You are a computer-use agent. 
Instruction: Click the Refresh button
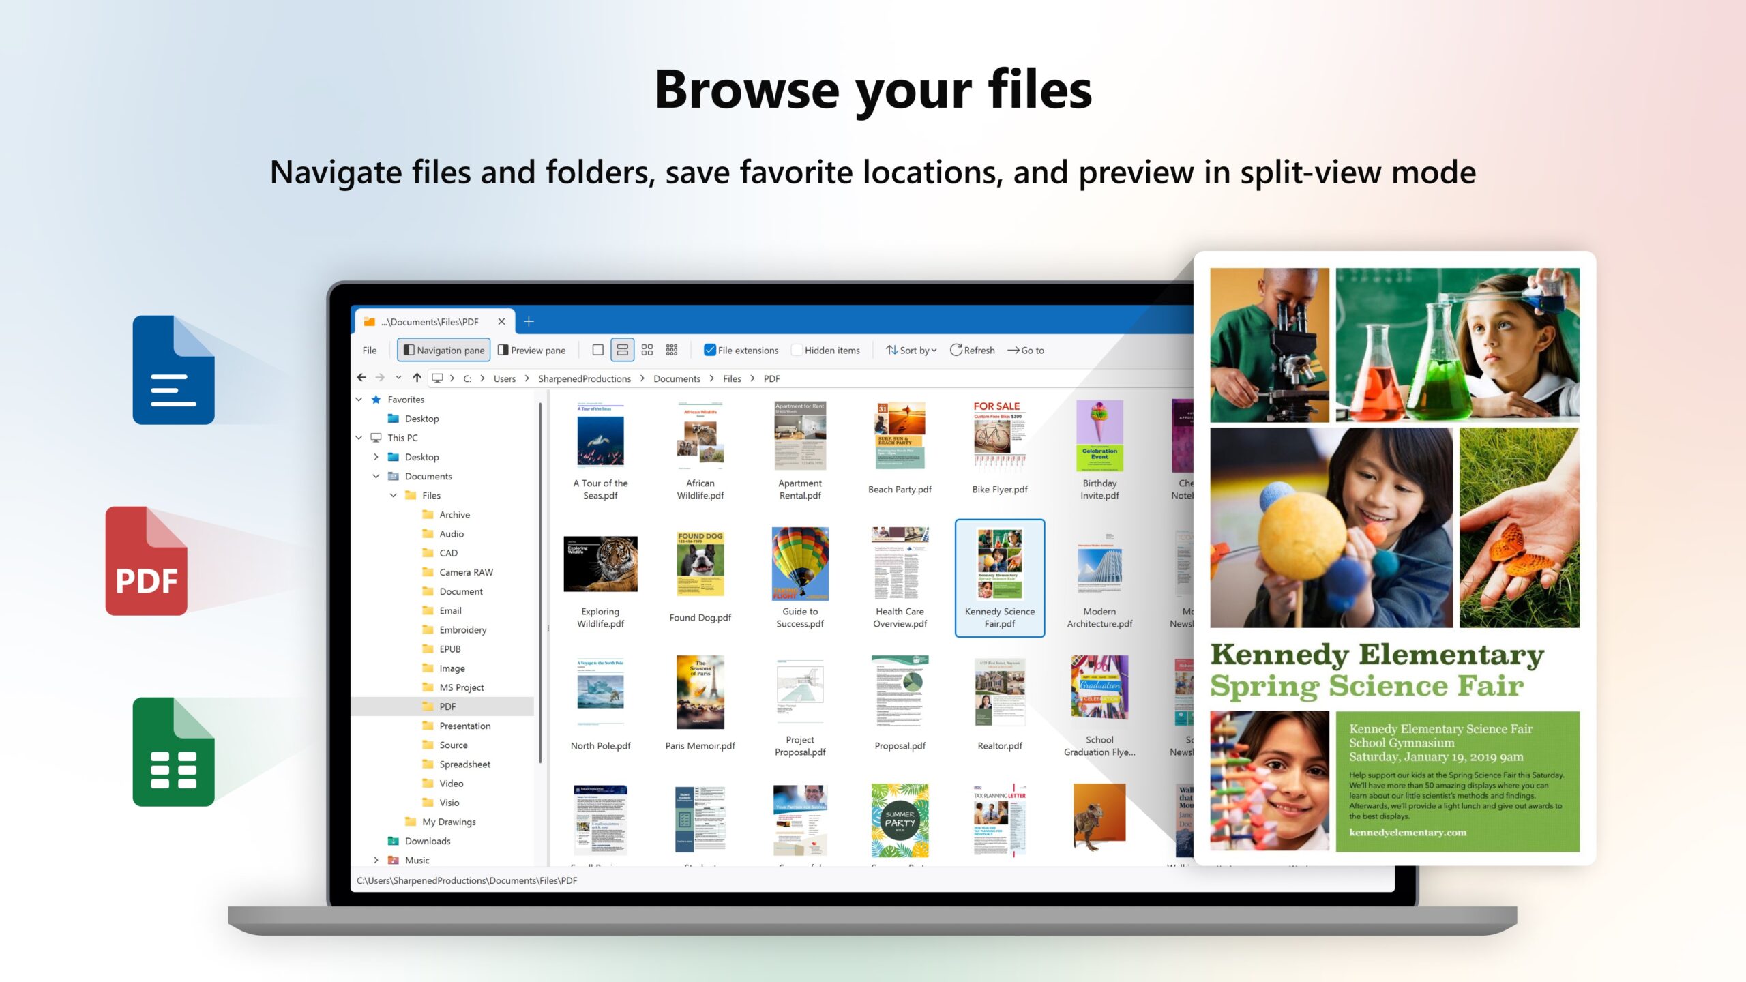(x=973, y=350)
